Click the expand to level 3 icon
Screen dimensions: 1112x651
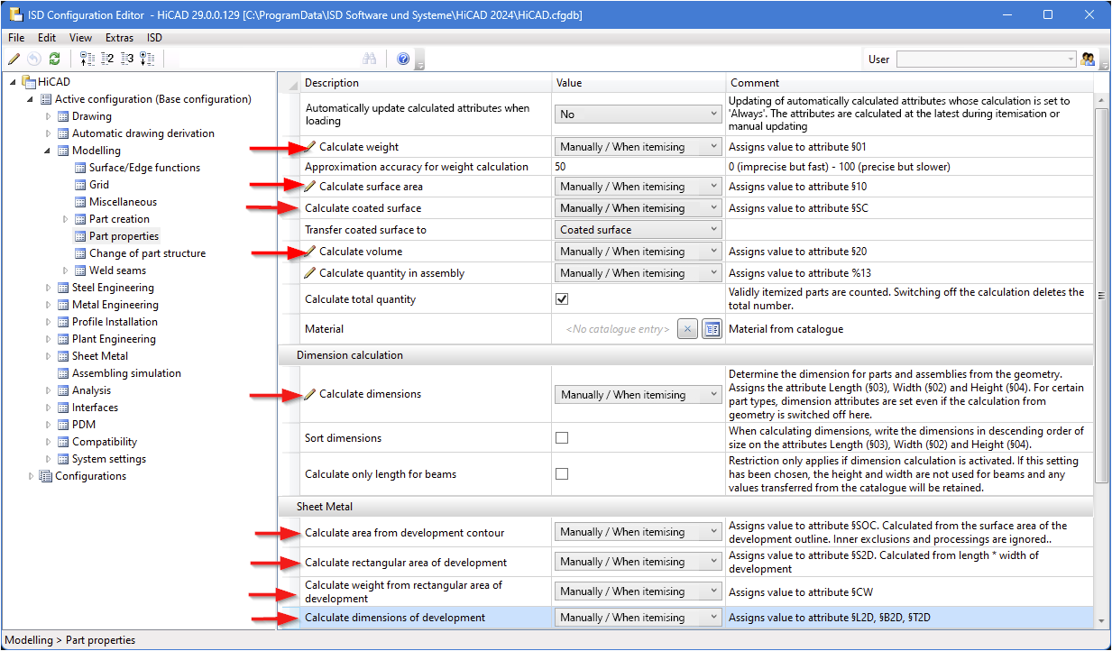(127, 59)
